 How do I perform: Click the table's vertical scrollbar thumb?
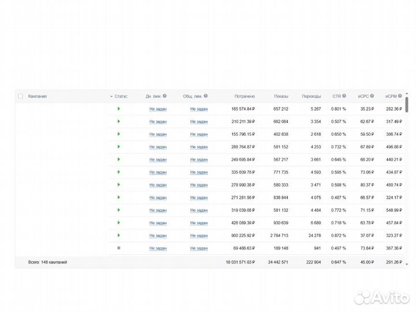407,104
